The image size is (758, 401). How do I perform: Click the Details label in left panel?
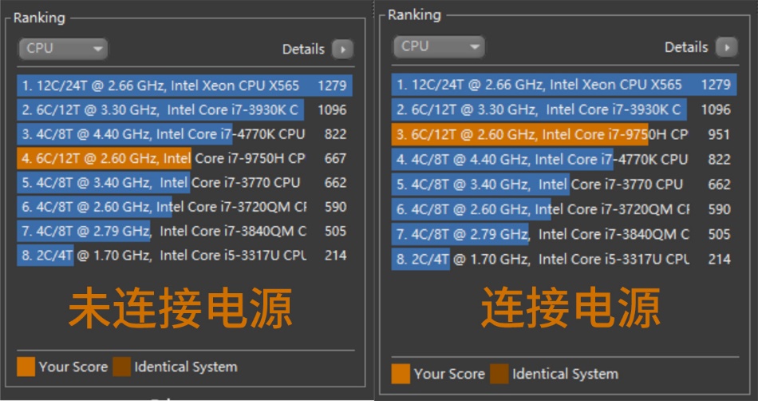pyautogui.click(x=303, y=50)
